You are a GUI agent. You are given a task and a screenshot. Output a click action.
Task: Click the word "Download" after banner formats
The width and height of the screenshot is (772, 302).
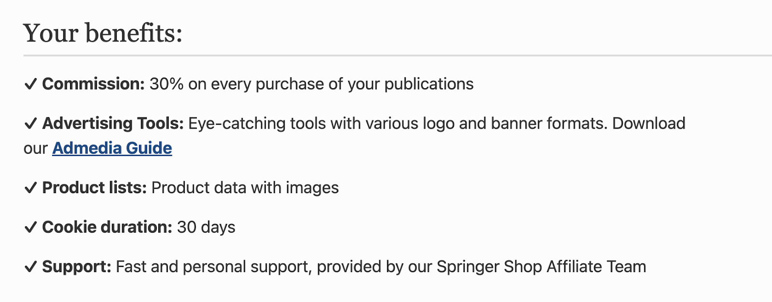coord(648,124)
